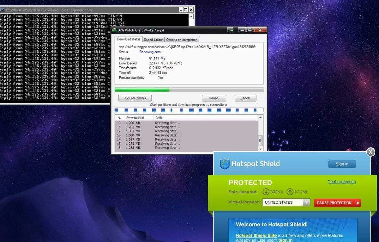Select connection row 10 with 1.200 MB
The width and height of the screenshot is (379, 242).
coord(186,123)
